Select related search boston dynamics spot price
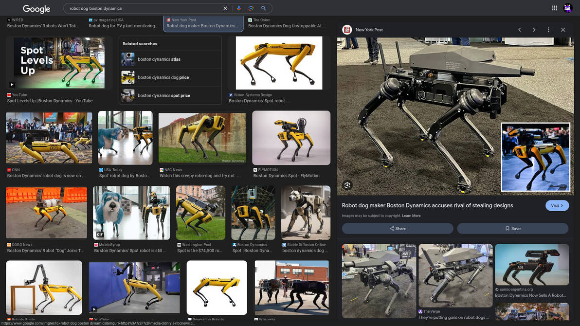 (x=170, y=95)
